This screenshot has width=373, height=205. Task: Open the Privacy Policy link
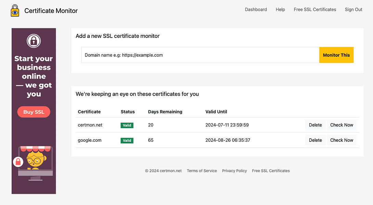coord(234,170)
